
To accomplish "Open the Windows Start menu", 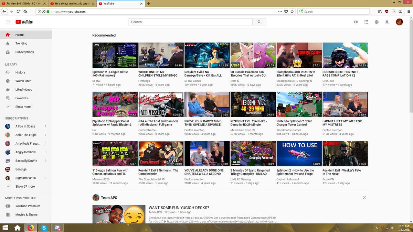I will (5, 228).
